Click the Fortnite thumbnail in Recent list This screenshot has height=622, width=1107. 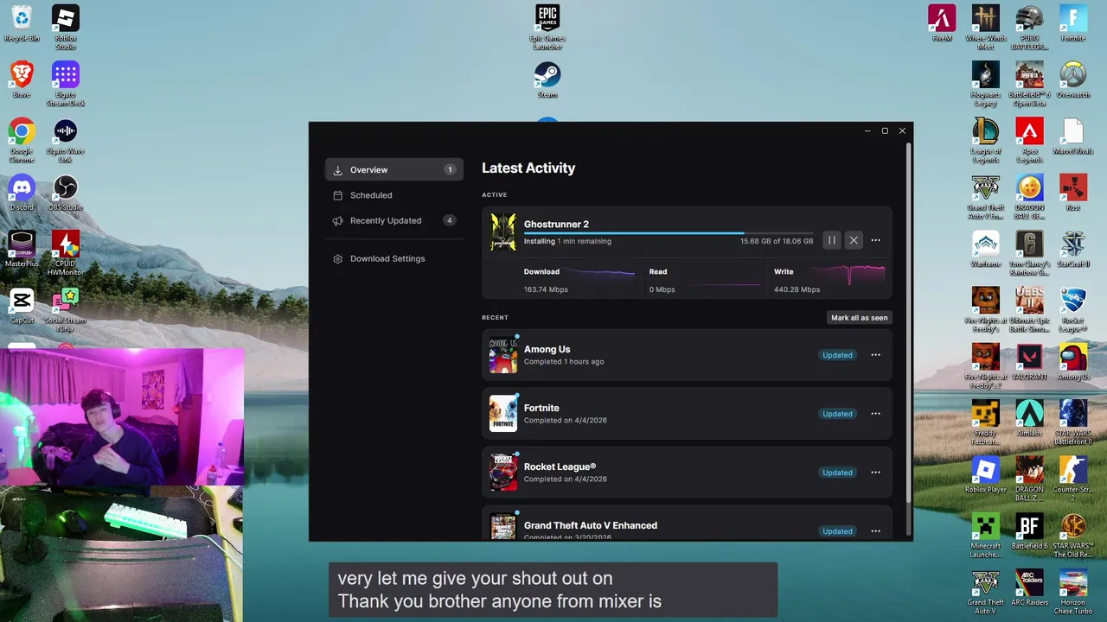click(502, 414)
